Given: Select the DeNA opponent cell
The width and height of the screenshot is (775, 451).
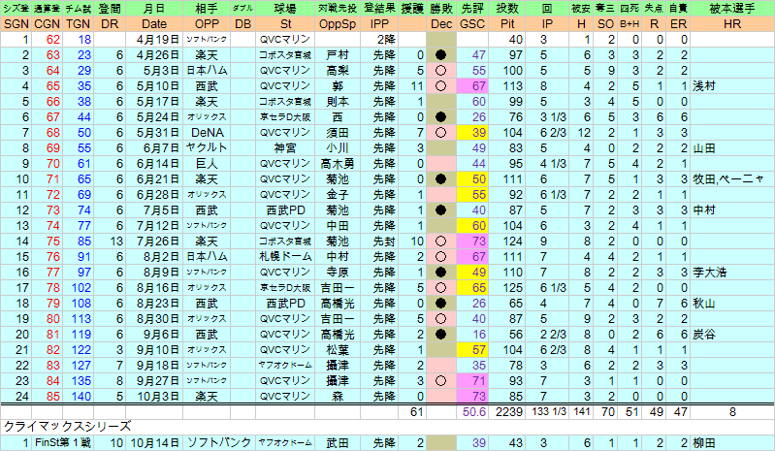Looking at the screenshot, I should point(207,133).
